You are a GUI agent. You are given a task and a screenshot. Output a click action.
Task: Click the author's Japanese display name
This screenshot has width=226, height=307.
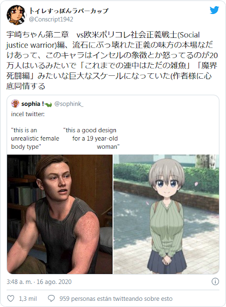click(68, 11)
